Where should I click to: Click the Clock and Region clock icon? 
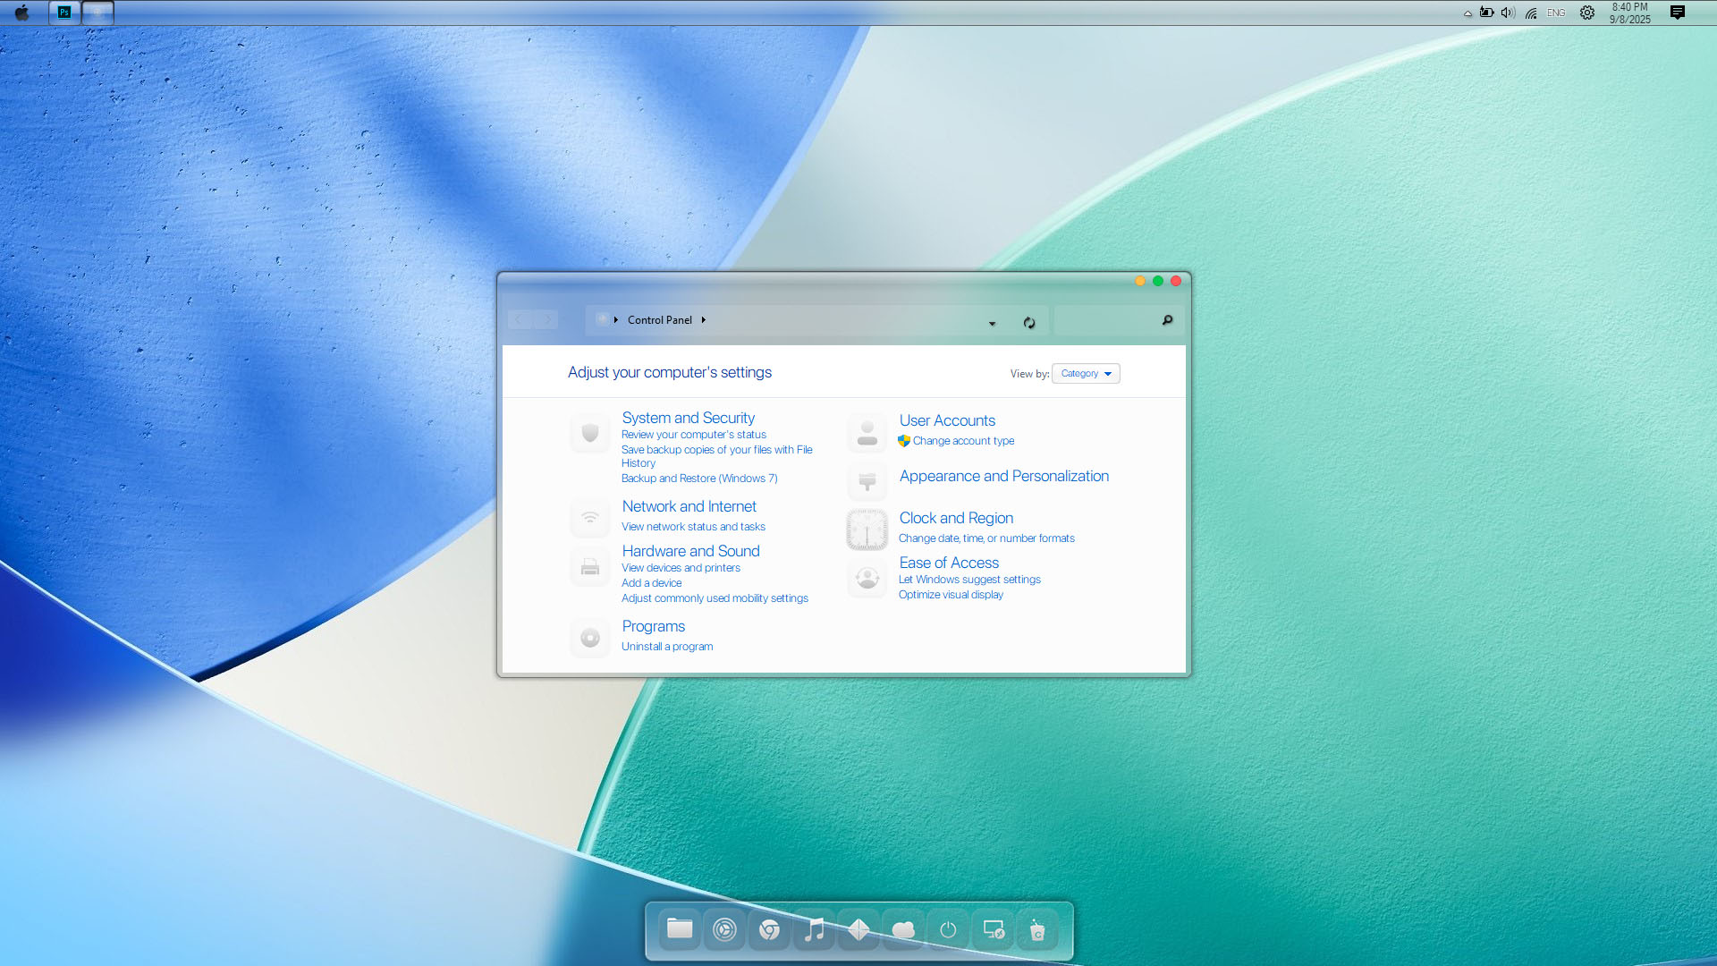pyautogui.click(x=867, y=530)
